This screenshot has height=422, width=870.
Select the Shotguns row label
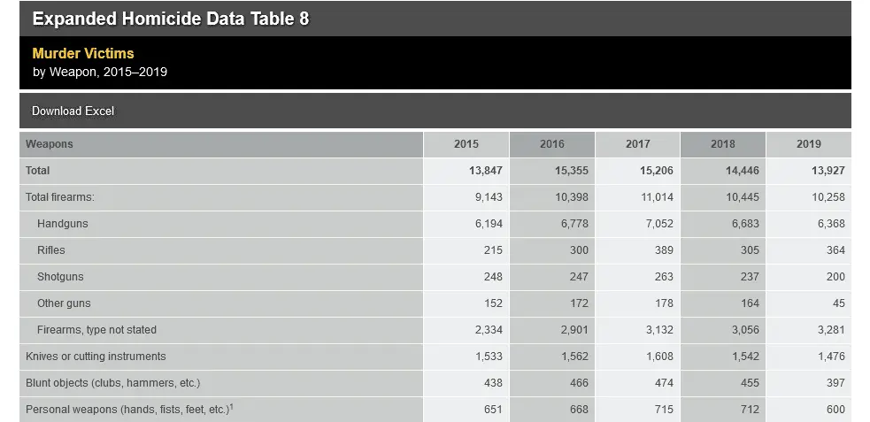click(60, 277)
